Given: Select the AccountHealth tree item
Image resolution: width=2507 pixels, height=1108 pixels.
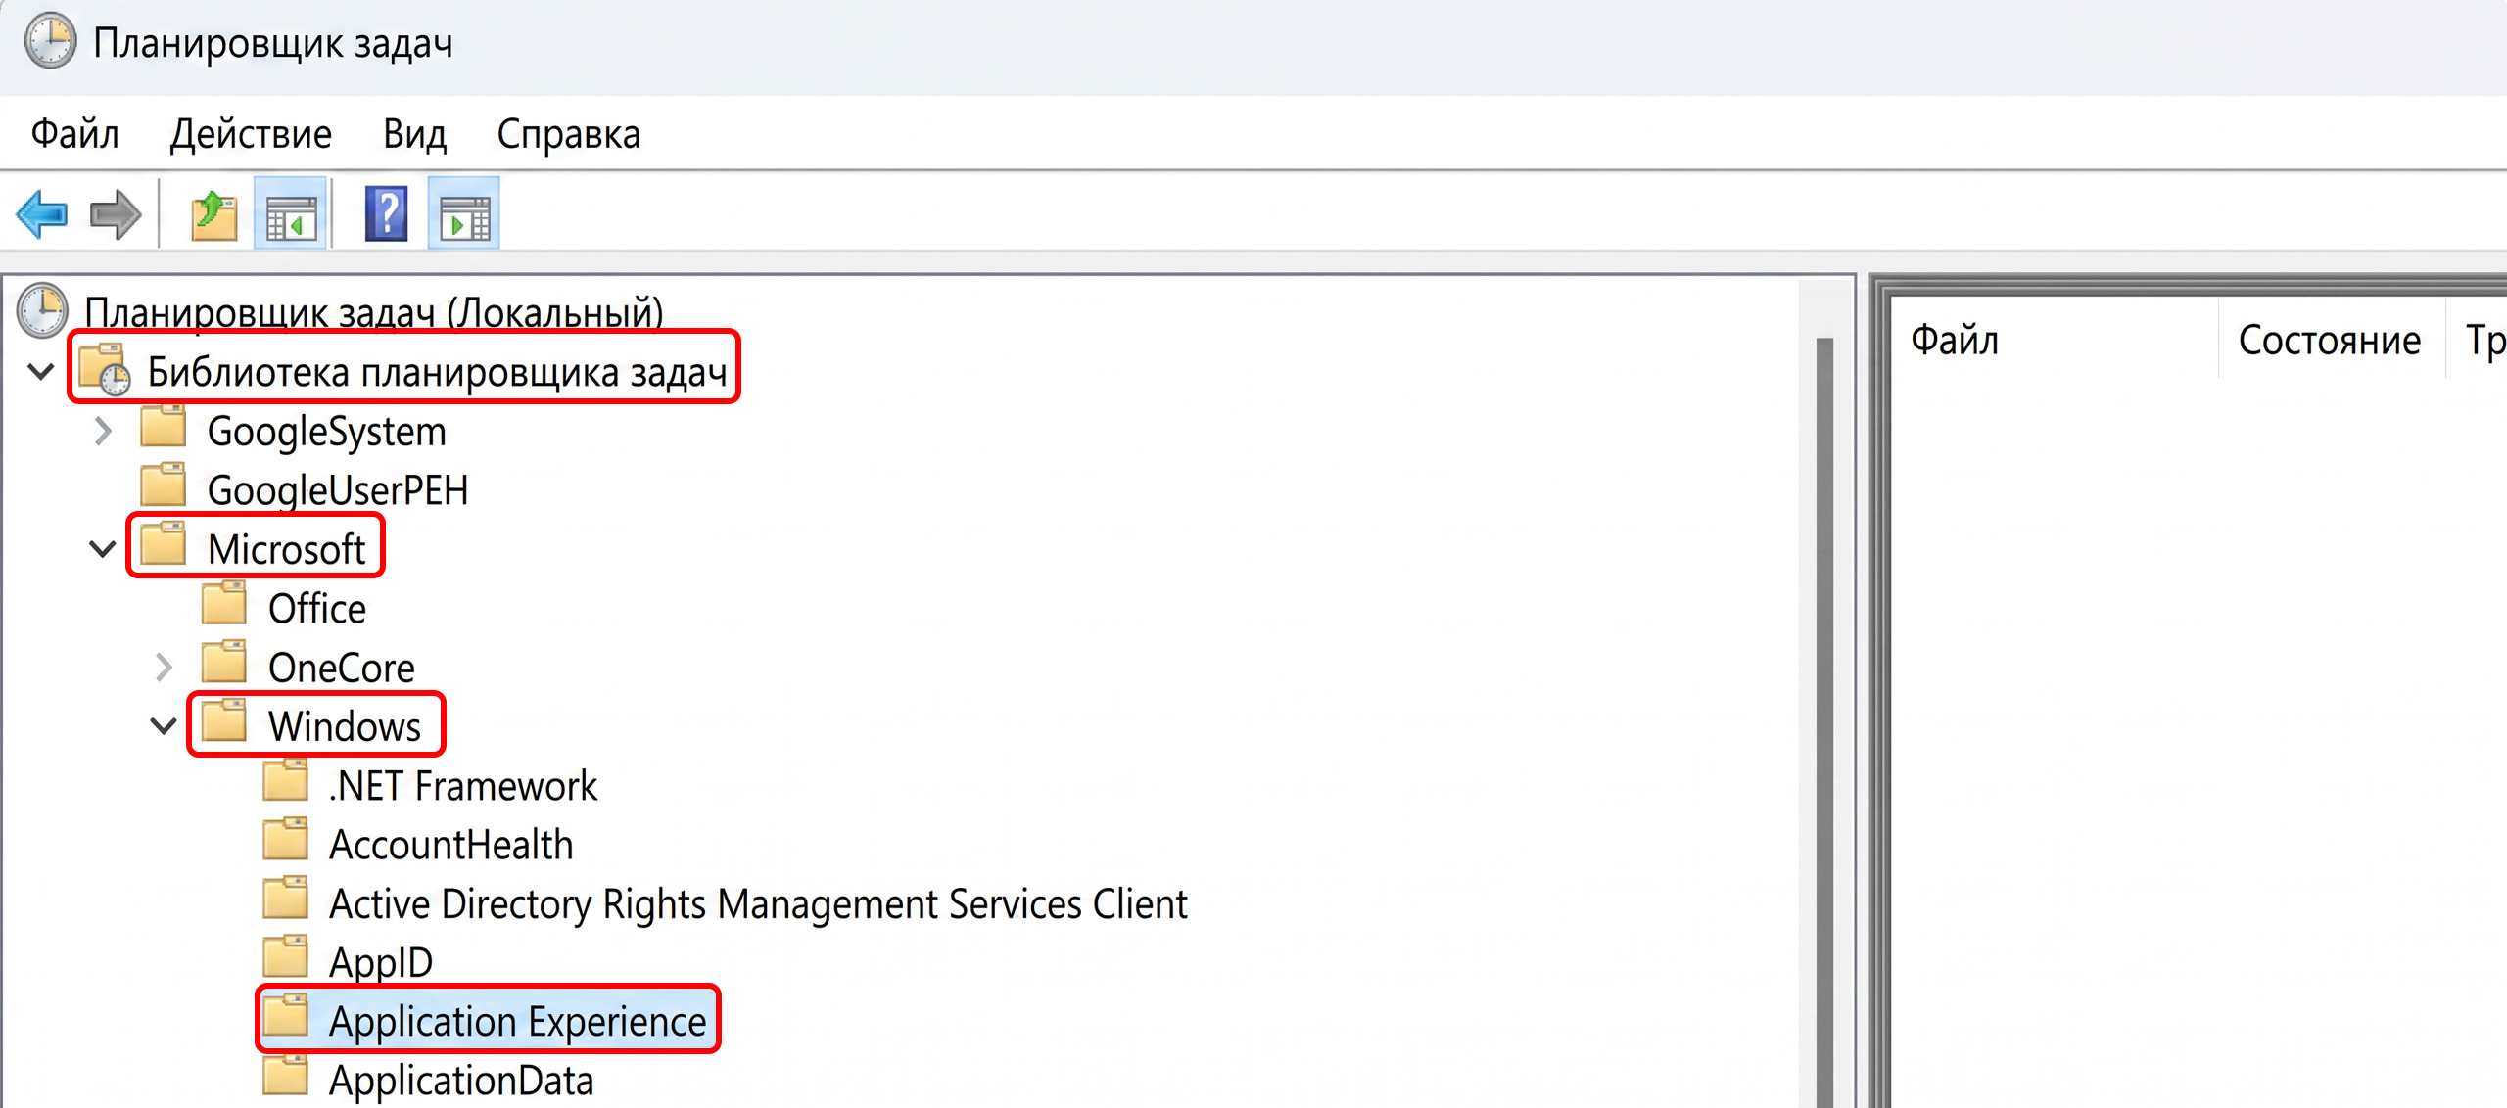Looking at the screenshot, I should click(451, 845).
